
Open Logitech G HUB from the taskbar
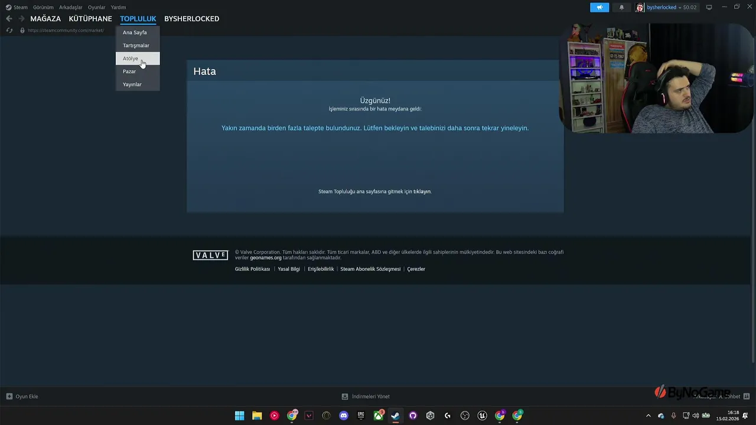coord(448,416)
